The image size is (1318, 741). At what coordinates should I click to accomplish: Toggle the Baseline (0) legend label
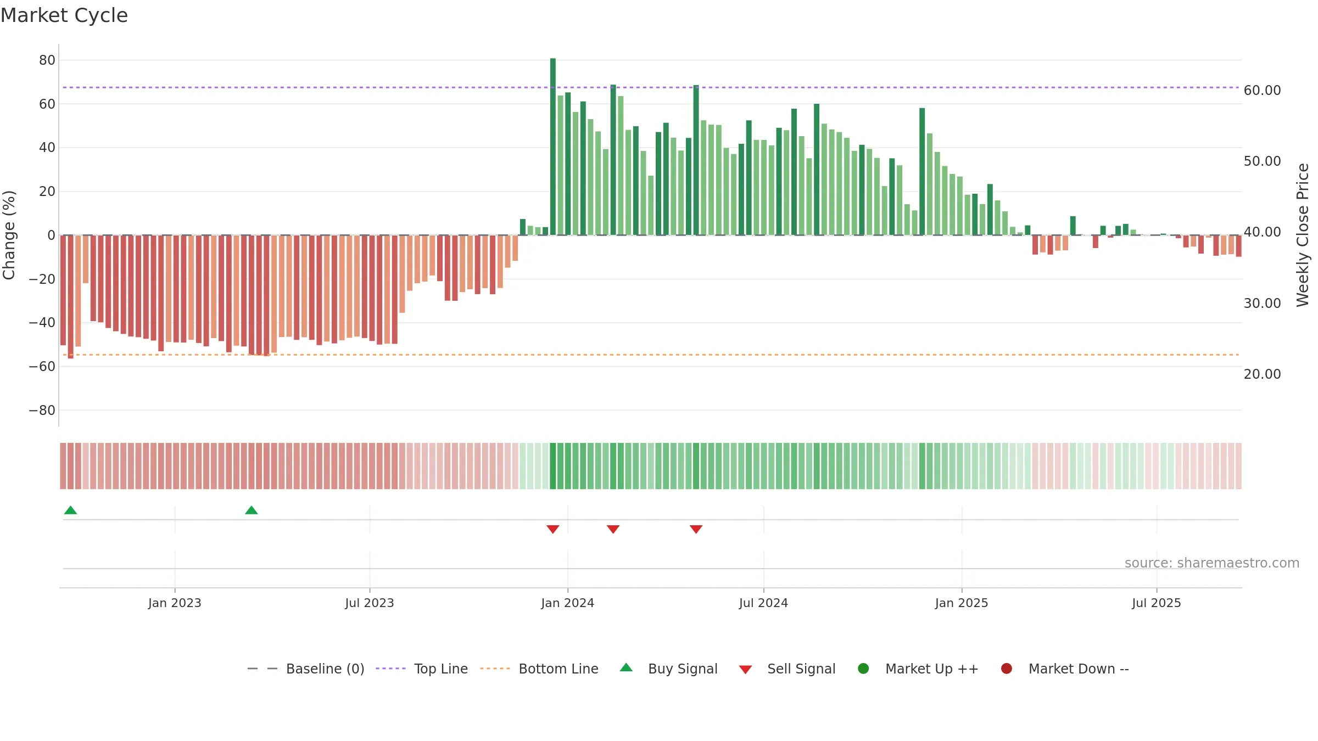click(x=325, y=669)
